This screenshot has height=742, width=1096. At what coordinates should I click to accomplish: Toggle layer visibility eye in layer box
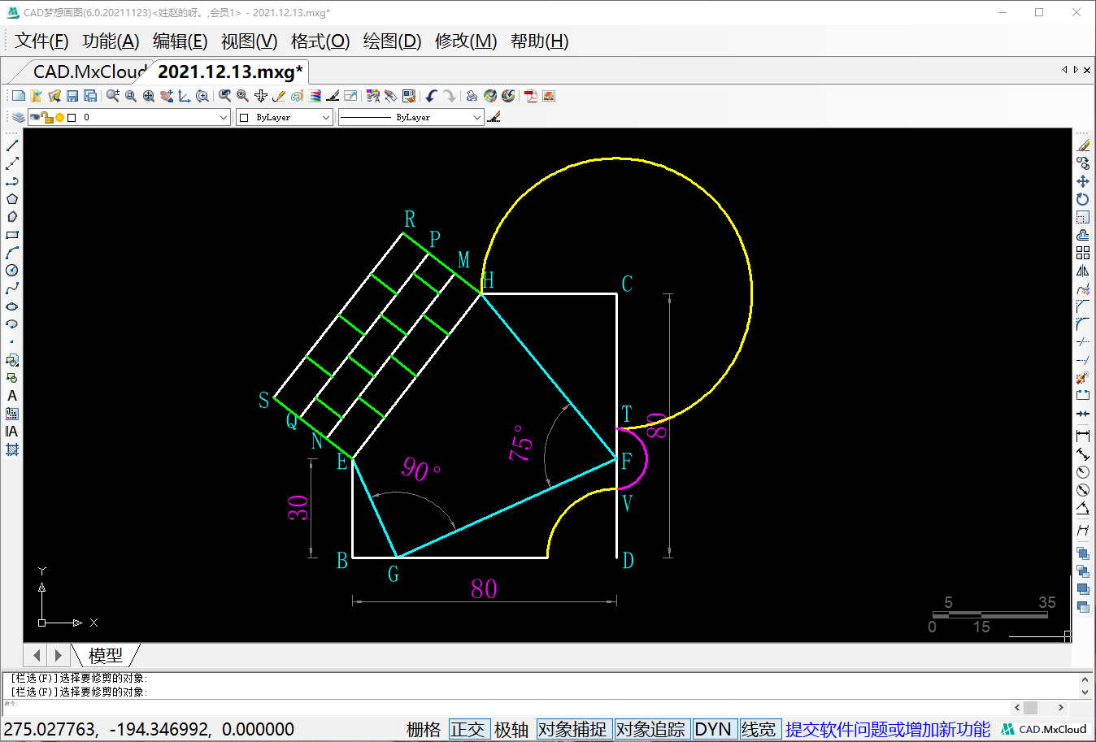pos(35,117)
